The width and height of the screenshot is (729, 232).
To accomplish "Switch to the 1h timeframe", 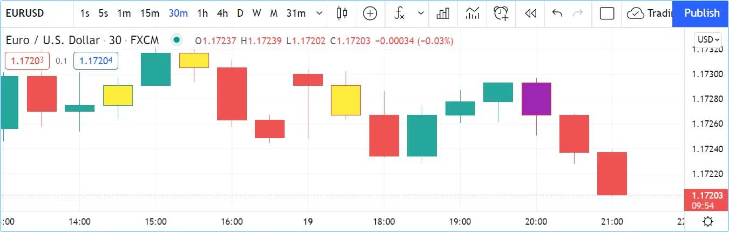I will coord(202,13).
